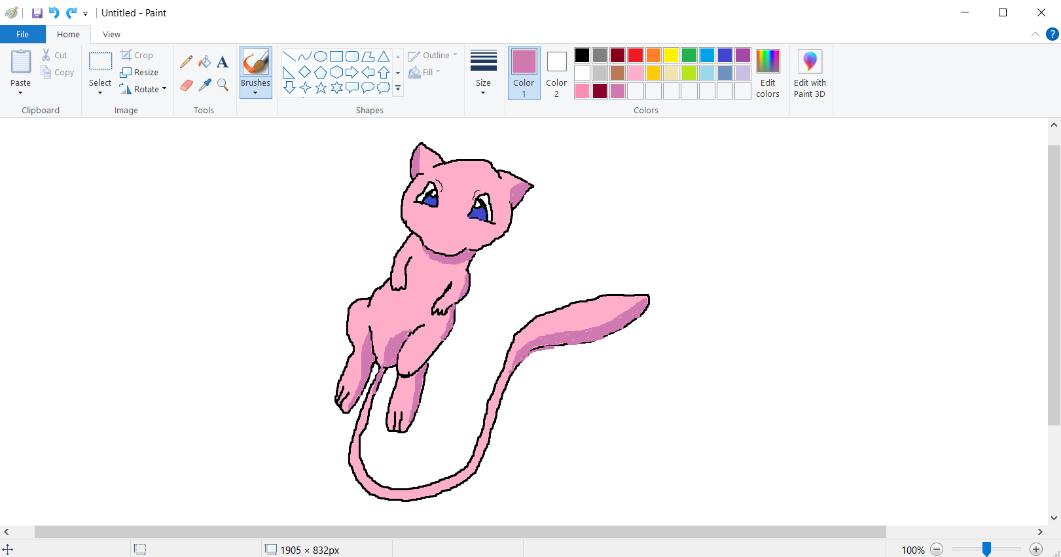Pick the Rectangle shape
The height and width of the screenshot is (557, 1061).
(x=336, y=56)
